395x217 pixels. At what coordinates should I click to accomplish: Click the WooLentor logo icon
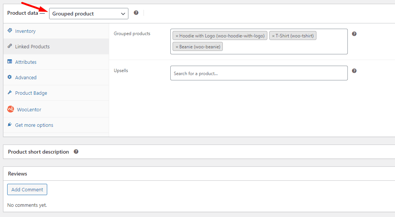pyautogui.click(x=11, y=109)
